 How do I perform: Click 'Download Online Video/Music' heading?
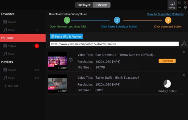point(68,14)
